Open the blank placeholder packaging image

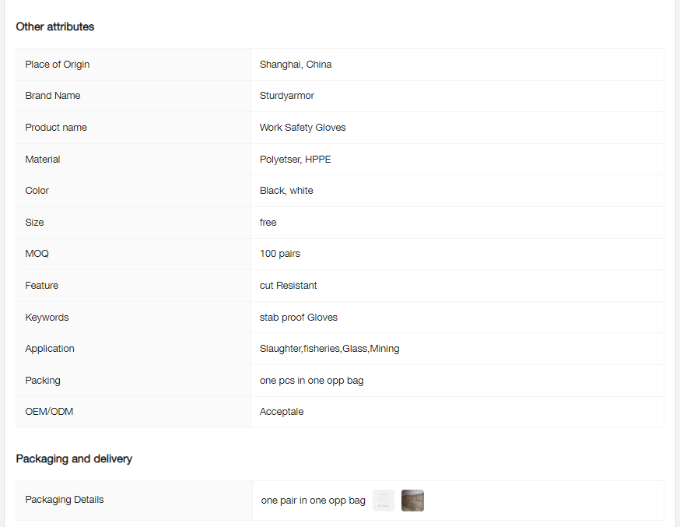(384, 501)
